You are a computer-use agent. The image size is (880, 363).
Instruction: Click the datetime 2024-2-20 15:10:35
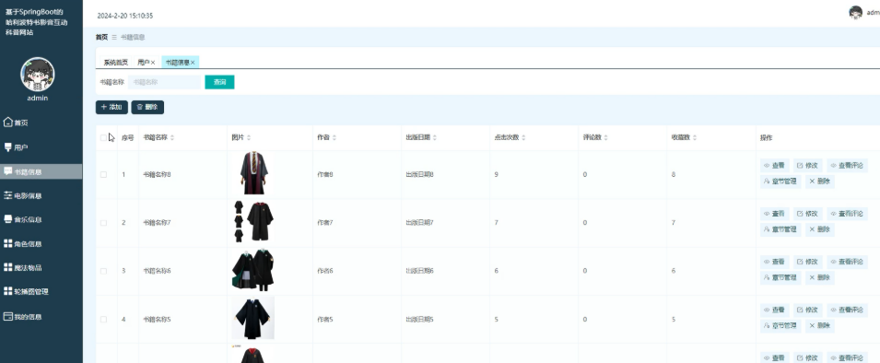[x=124, y=16]
